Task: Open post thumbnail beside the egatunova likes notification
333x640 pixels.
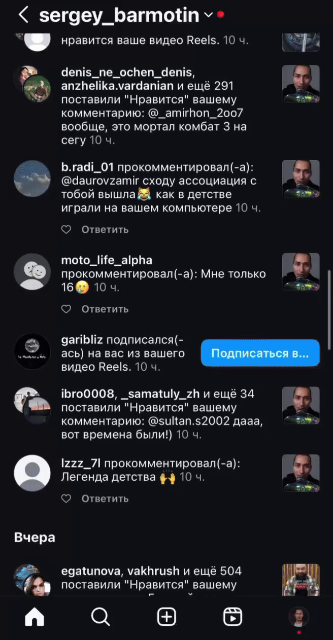Action: tap(301, 580)
